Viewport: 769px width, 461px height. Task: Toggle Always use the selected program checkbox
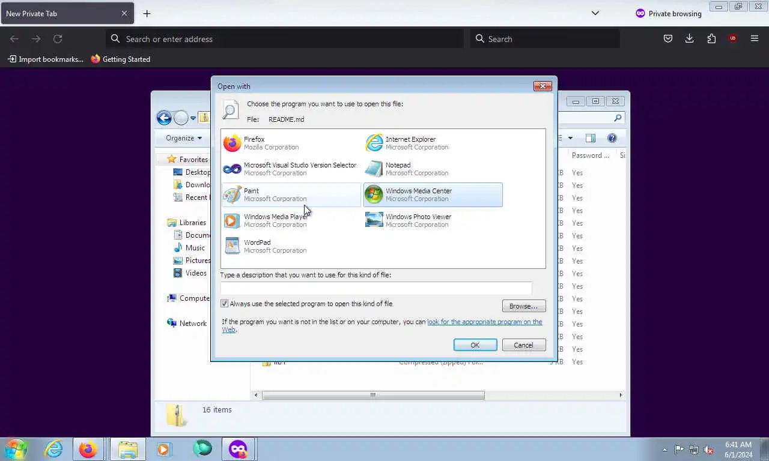[x=224, y=304]
